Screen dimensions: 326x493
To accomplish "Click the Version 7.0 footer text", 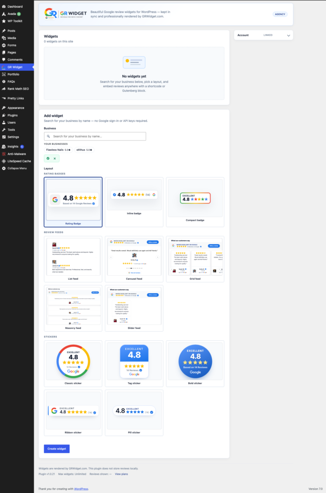I will pyautogui.click(x=315, y=489).
